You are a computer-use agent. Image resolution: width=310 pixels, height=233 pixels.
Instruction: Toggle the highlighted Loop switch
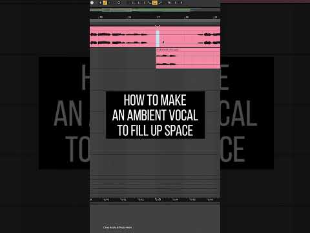click(x=155, y=3)
